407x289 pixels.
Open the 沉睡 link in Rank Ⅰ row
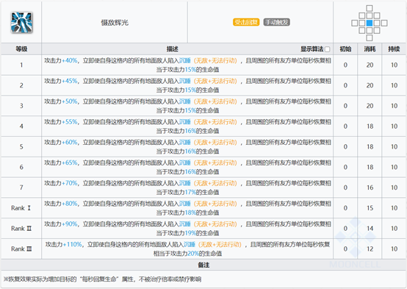[185, 204]
